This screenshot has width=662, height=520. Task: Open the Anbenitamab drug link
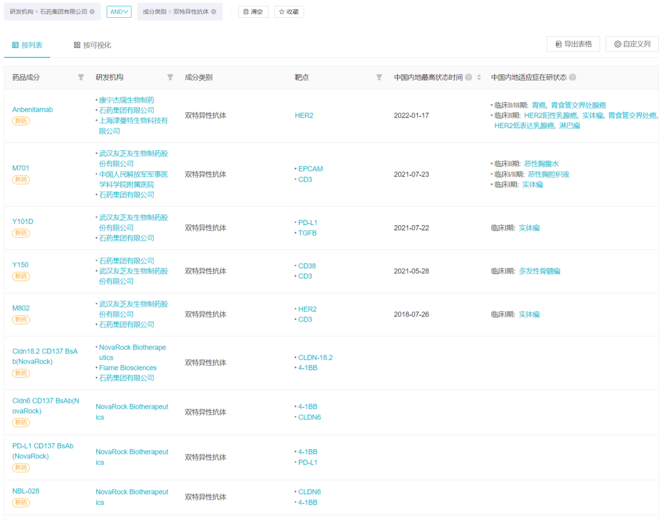(32, 110)
